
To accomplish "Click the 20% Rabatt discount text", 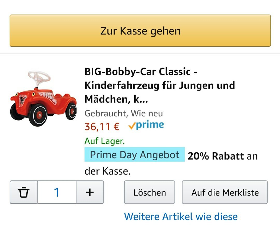I will click(216, 156).
